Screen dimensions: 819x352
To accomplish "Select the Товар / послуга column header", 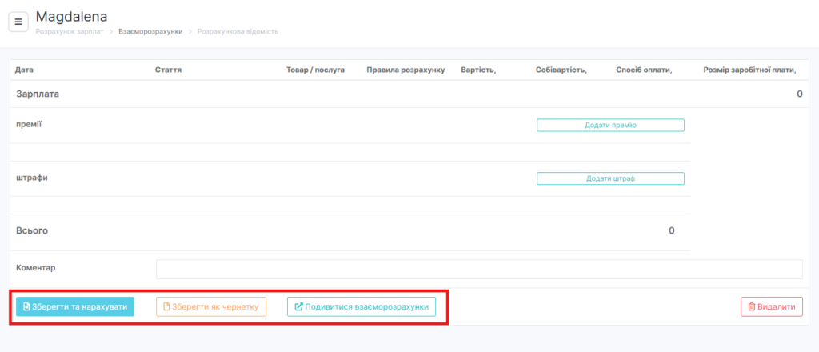I will (x=315, y=70).
